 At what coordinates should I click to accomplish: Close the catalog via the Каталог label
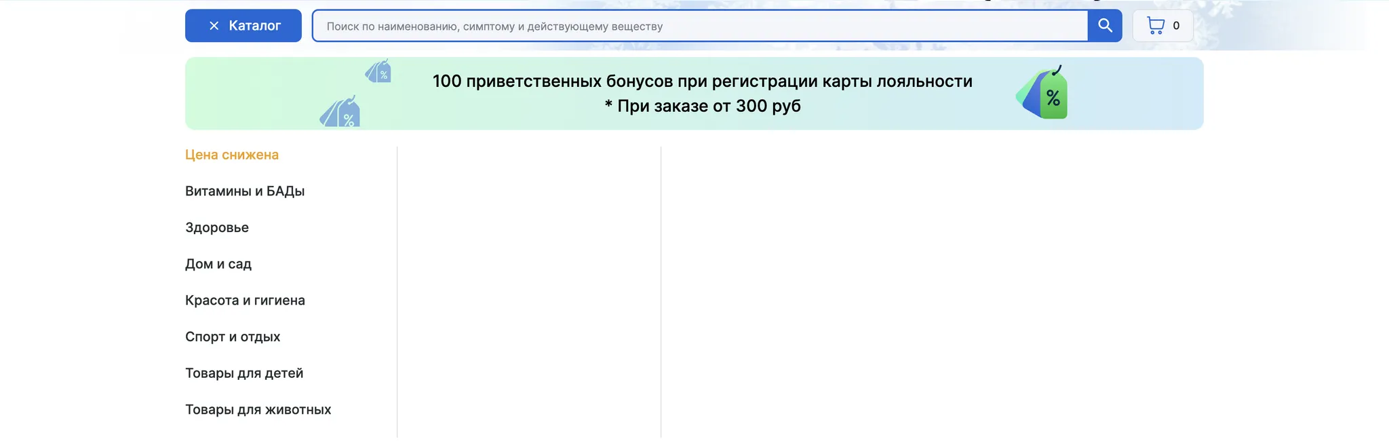(x=254, y=26)
